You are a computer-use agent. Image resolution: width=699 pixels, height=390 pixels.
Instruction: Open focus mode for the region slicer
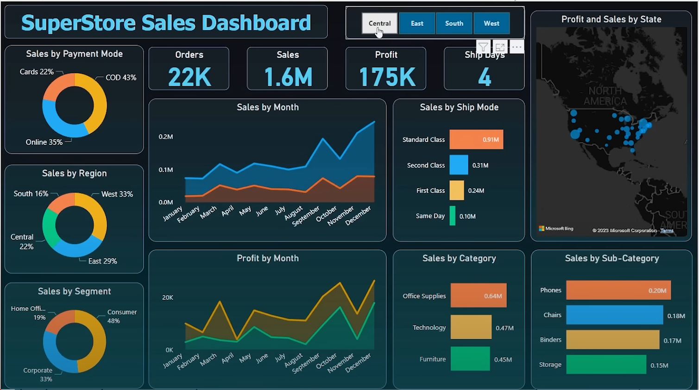point(500,47)
